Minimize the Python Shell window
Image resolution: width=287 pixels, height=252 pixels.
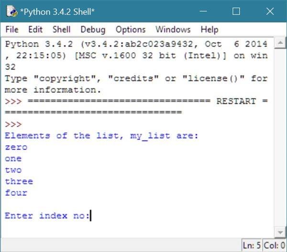pyautogui.click(x=203, y=11)
